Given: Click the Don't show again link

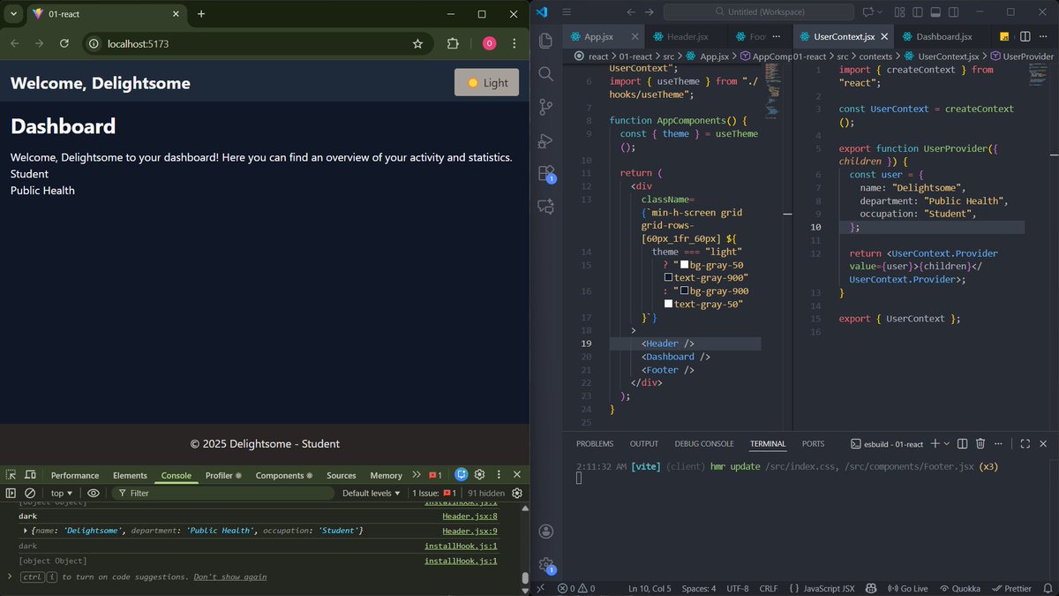Looking at the screenshot, I should [x=230, y=577].
